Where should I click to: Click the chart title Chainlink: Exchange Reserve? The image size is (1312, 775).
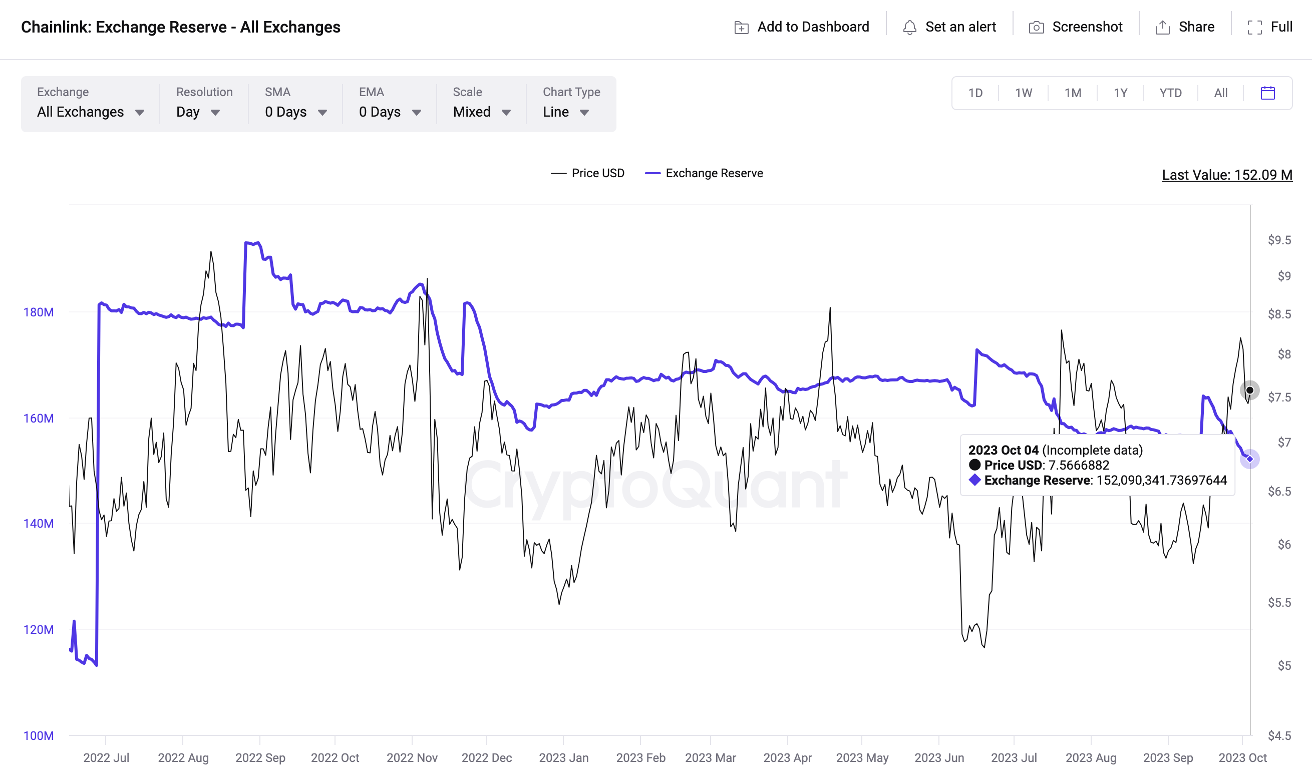[181, 27]
